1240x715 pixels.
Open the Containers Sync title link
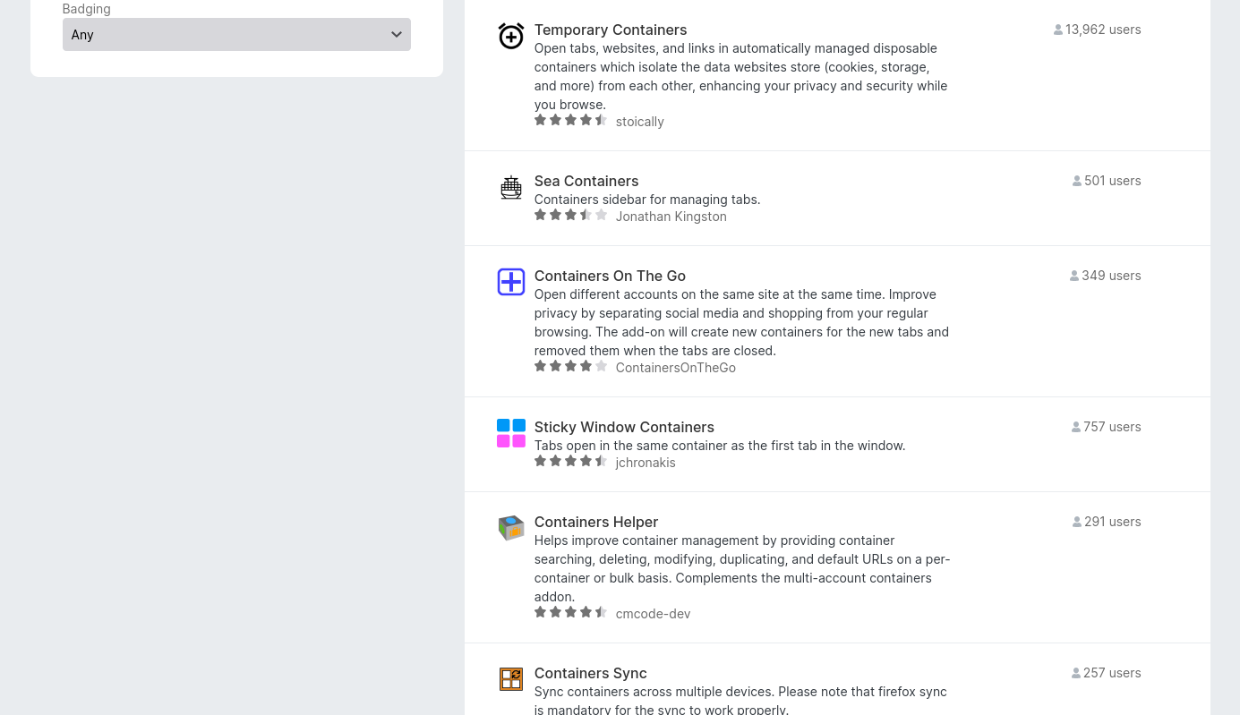(590, 673)
